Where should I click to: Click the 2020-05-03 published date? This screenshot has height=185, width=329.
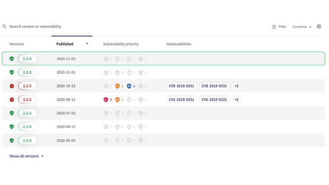(x=66, y=141)
